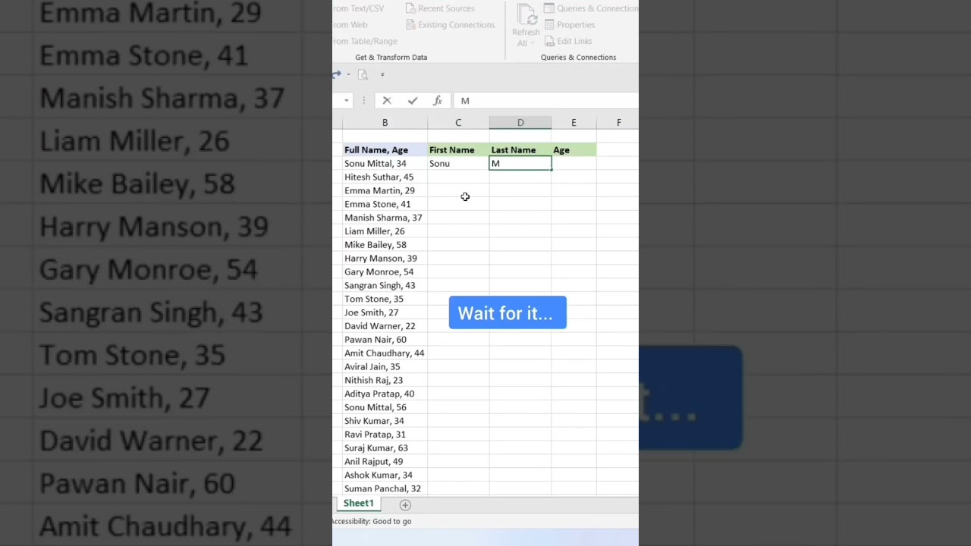The image size is (971, 546).
Task: Click the From Text/CSV button
Action: (x=358, y=8)
